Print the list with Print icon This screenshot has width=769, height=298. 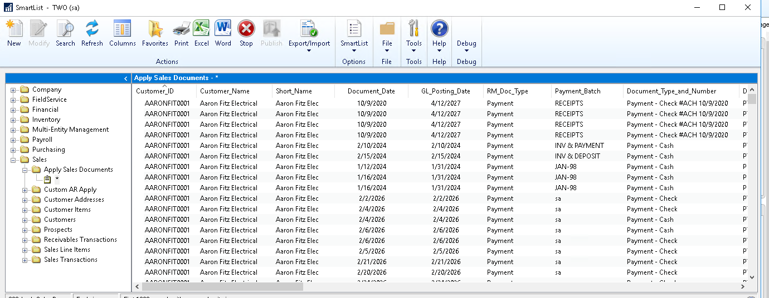[181, 28]
